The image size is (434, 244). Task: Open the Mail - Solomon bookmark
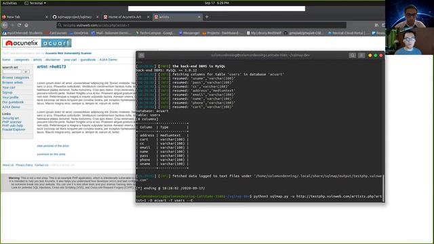click(x=111, y=33)
